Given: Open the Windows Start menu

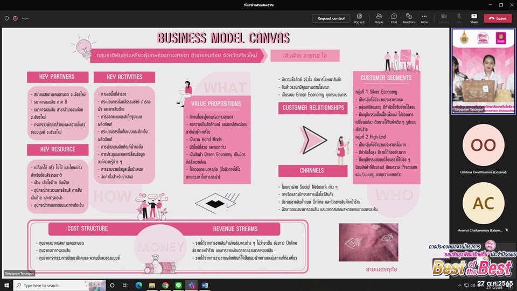Looking at the screenshot, I should click(x=6, y=285).
